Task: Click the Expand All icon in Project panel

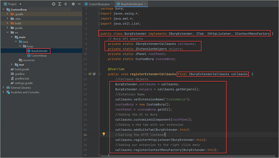Action: tap(60, 4)
